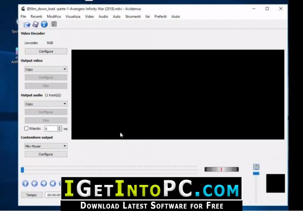The width and height of the screenshot is (303, 211).
Task: Click Configura under Contenitore output
Action: (46, 154)
